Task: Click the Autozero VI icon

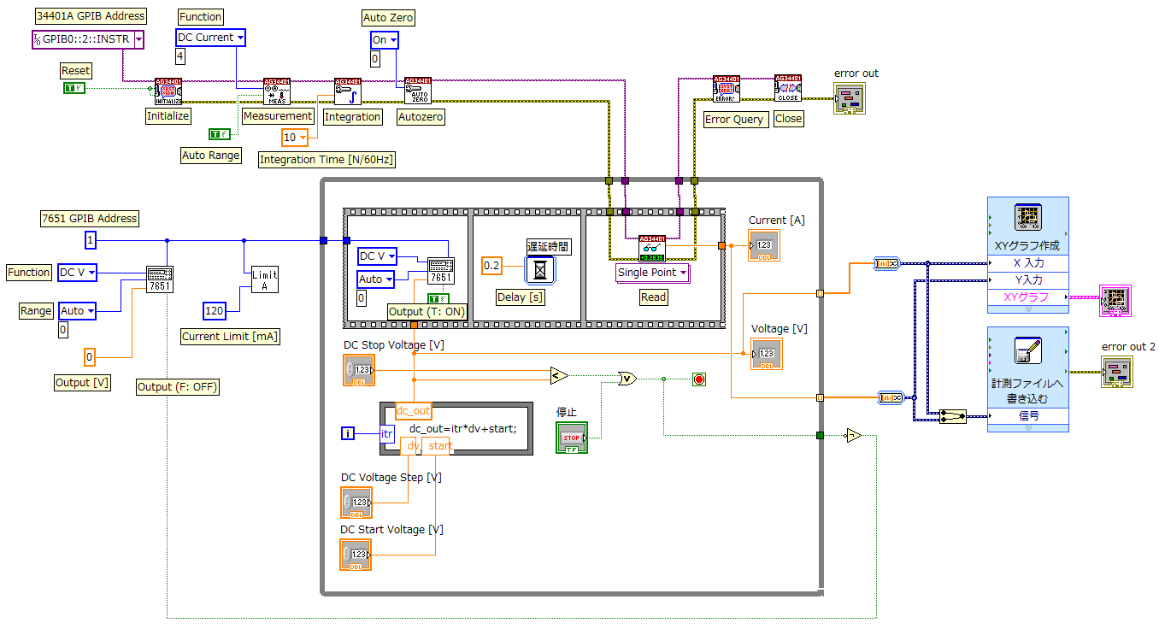Action: [418, 91]
